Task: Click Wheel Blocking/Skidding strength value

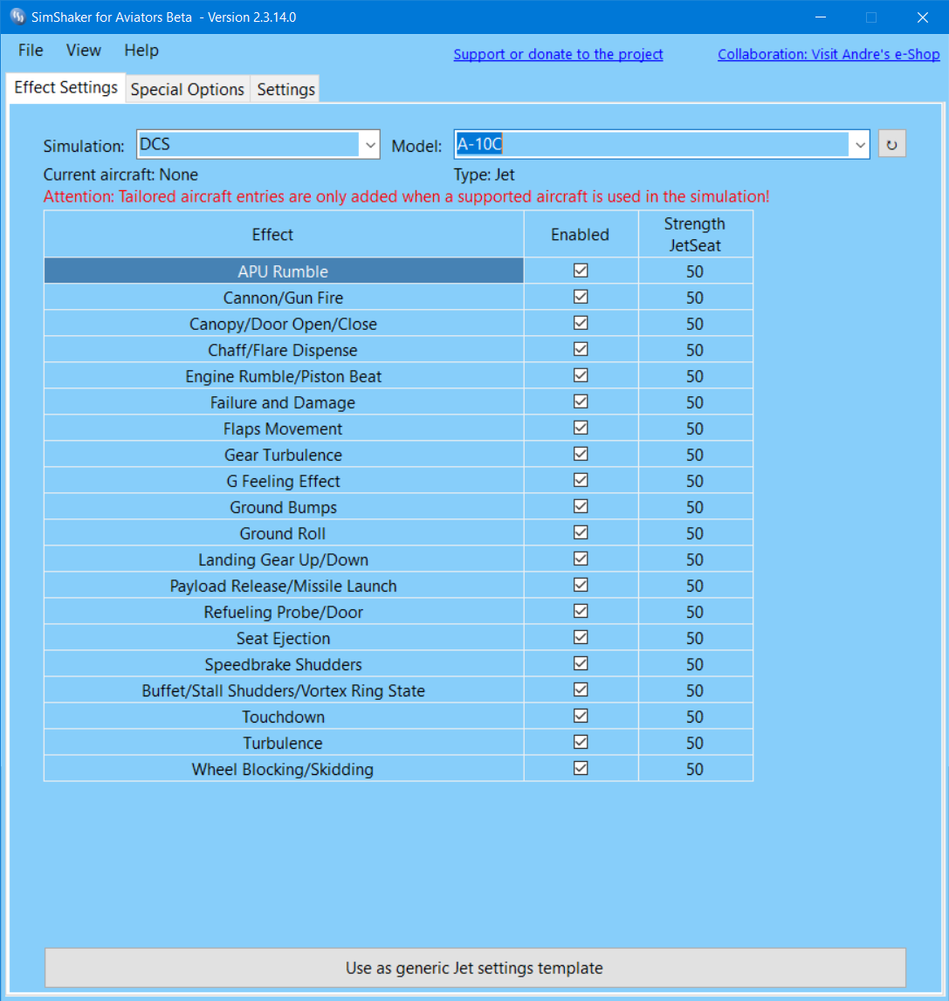Action: [x=696, y=769]
